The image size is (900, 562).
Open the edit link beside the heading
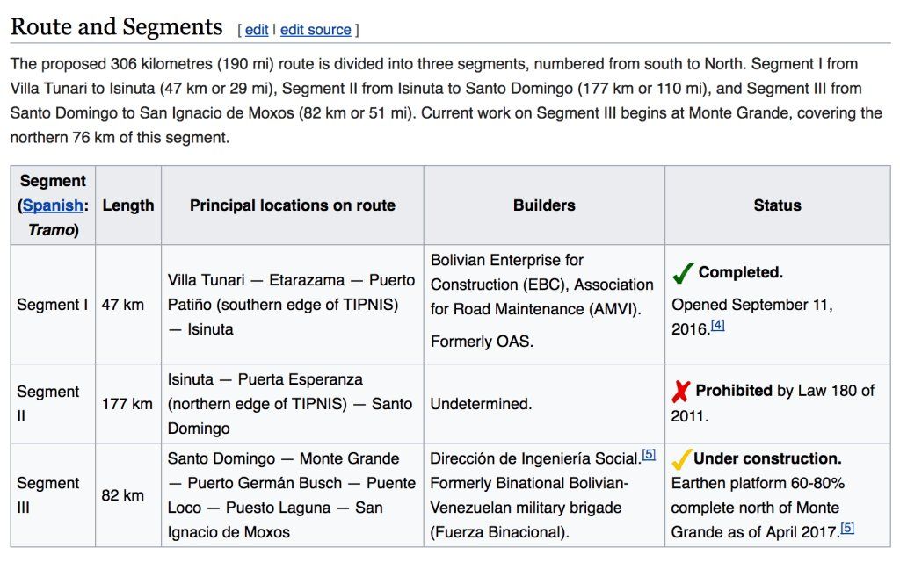click(257, 30)
